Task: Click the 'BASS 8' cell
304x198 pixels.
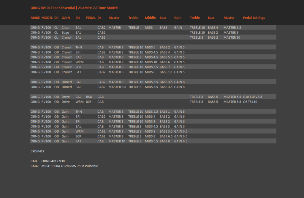Action: pyautogui.click(x=164, y=142)
